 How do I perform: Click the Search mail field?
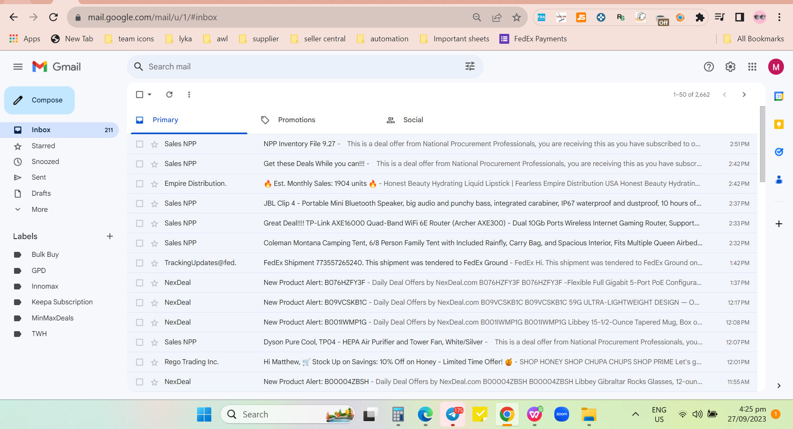305,66
